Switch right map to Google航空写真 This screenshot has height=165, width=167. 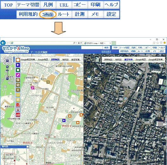pyautogui.click(x=156, y=60)
